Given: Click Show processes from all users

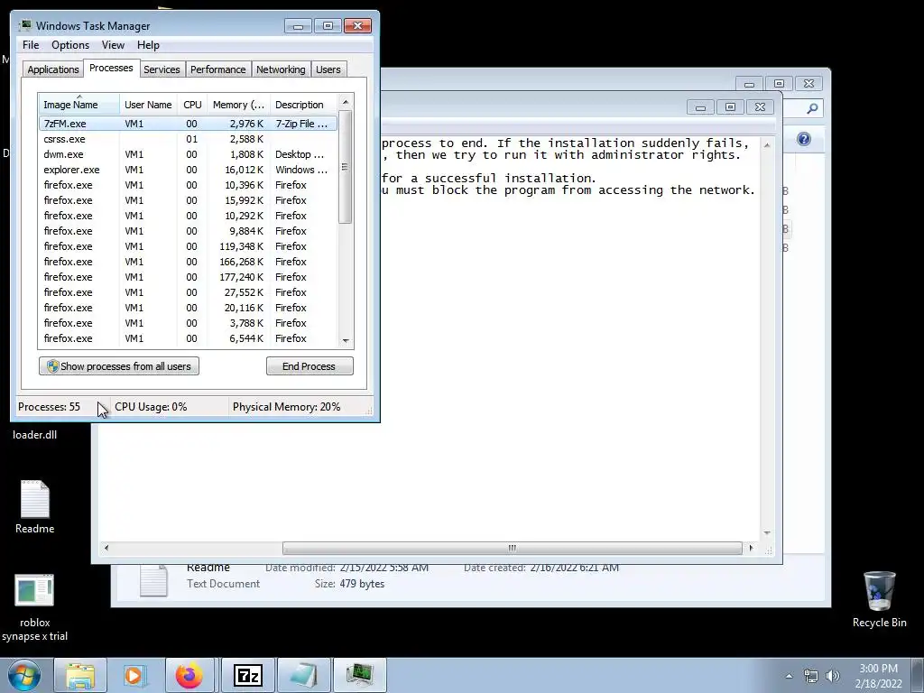Looking at the screenshot, I should tap(119, 366).
